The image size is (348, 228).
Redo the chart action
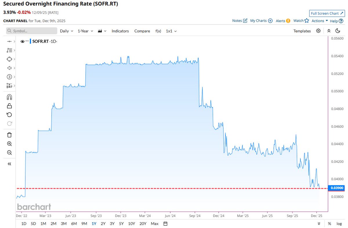pos(9,124)
